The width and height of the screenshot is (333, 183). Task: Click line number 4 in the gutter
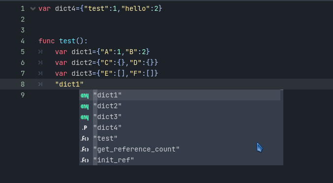click(x=23, y=41)
